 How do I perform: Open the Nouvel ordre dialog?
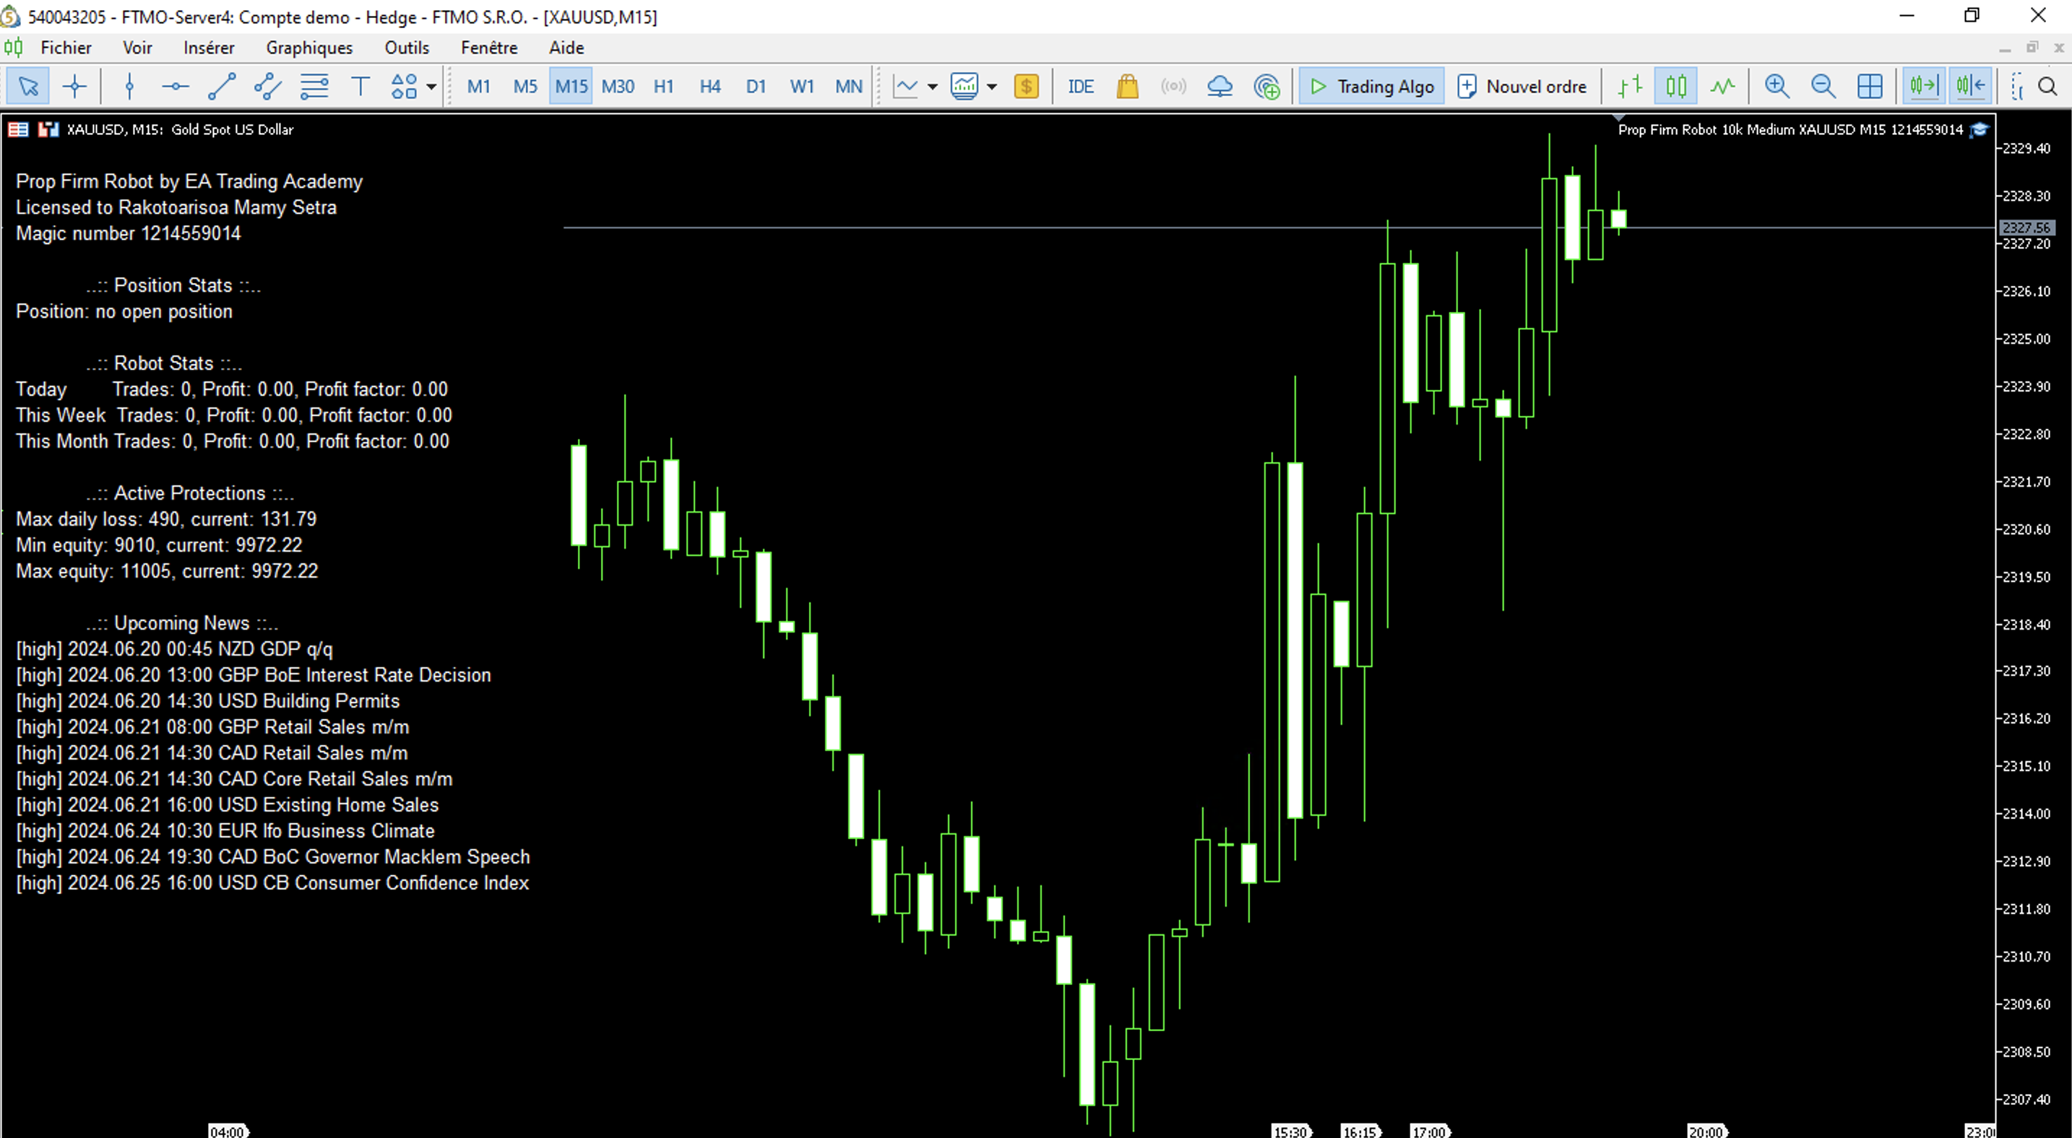[1521, 86]
